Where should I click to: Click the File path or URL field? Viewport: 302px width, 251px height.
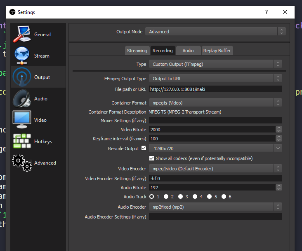click(215, 89)
